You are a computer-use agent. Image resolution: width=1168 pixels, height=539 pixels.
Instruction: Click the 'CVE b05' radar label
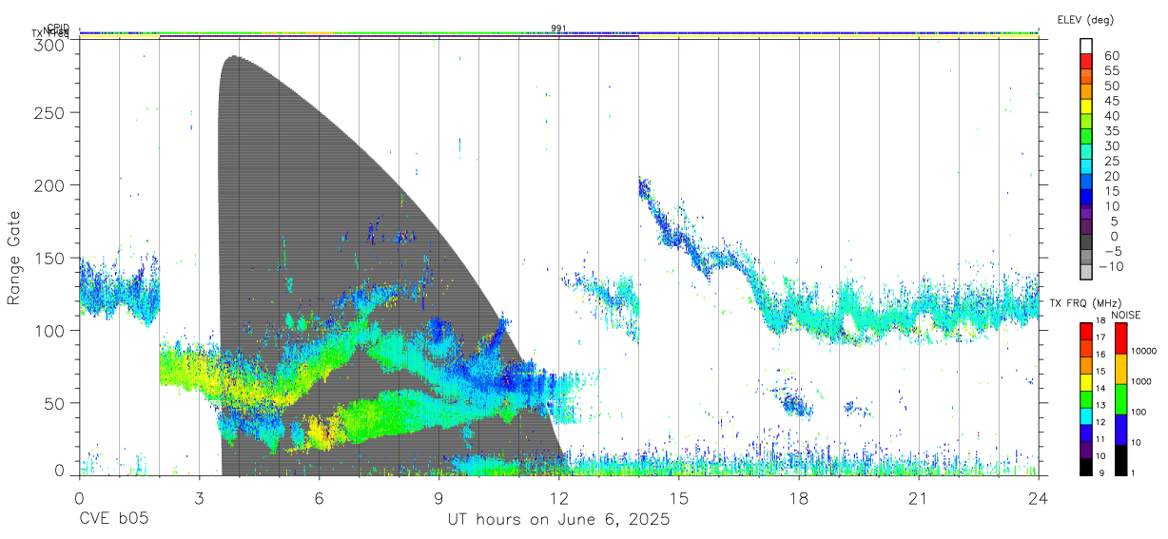coord(114,520)
